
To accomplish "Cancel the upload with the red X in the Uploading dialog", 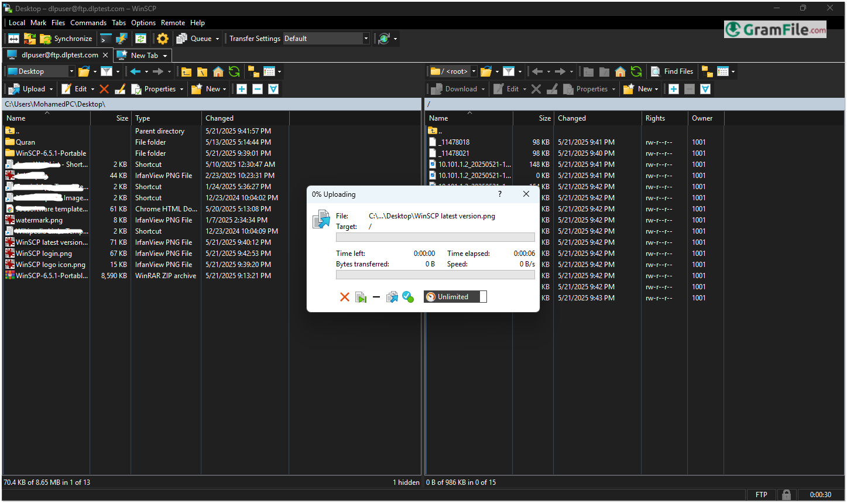I will pyautogui.click(x=345, y=297).
